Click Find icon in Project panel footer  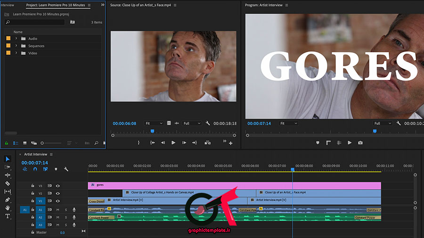click(96, 143)
